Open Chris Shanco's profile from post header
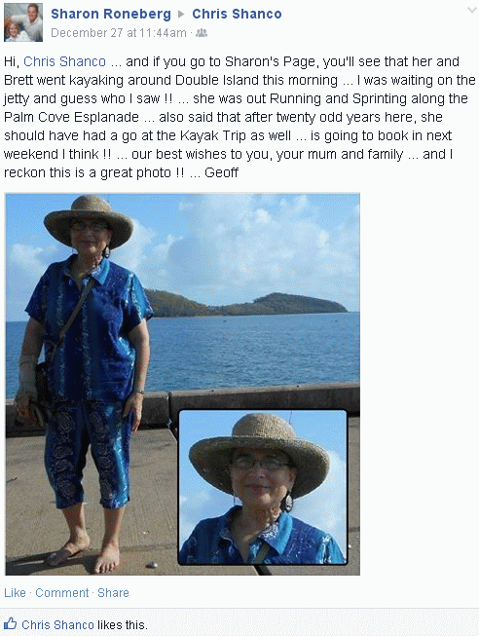Screen dimensions: 479x636 pyautogui.click(x=237, y=14)
